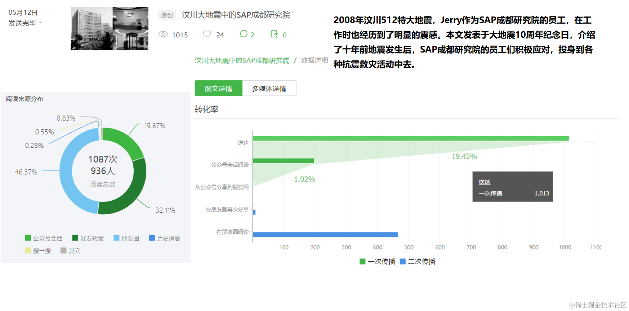Viewport: 629px width, 311px height.
Task: Click the eye views icon beside 1015
Action: [x=163, y=34]
